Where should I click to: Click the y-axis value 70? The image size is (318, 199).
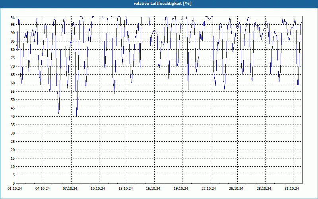coord(13,66)
